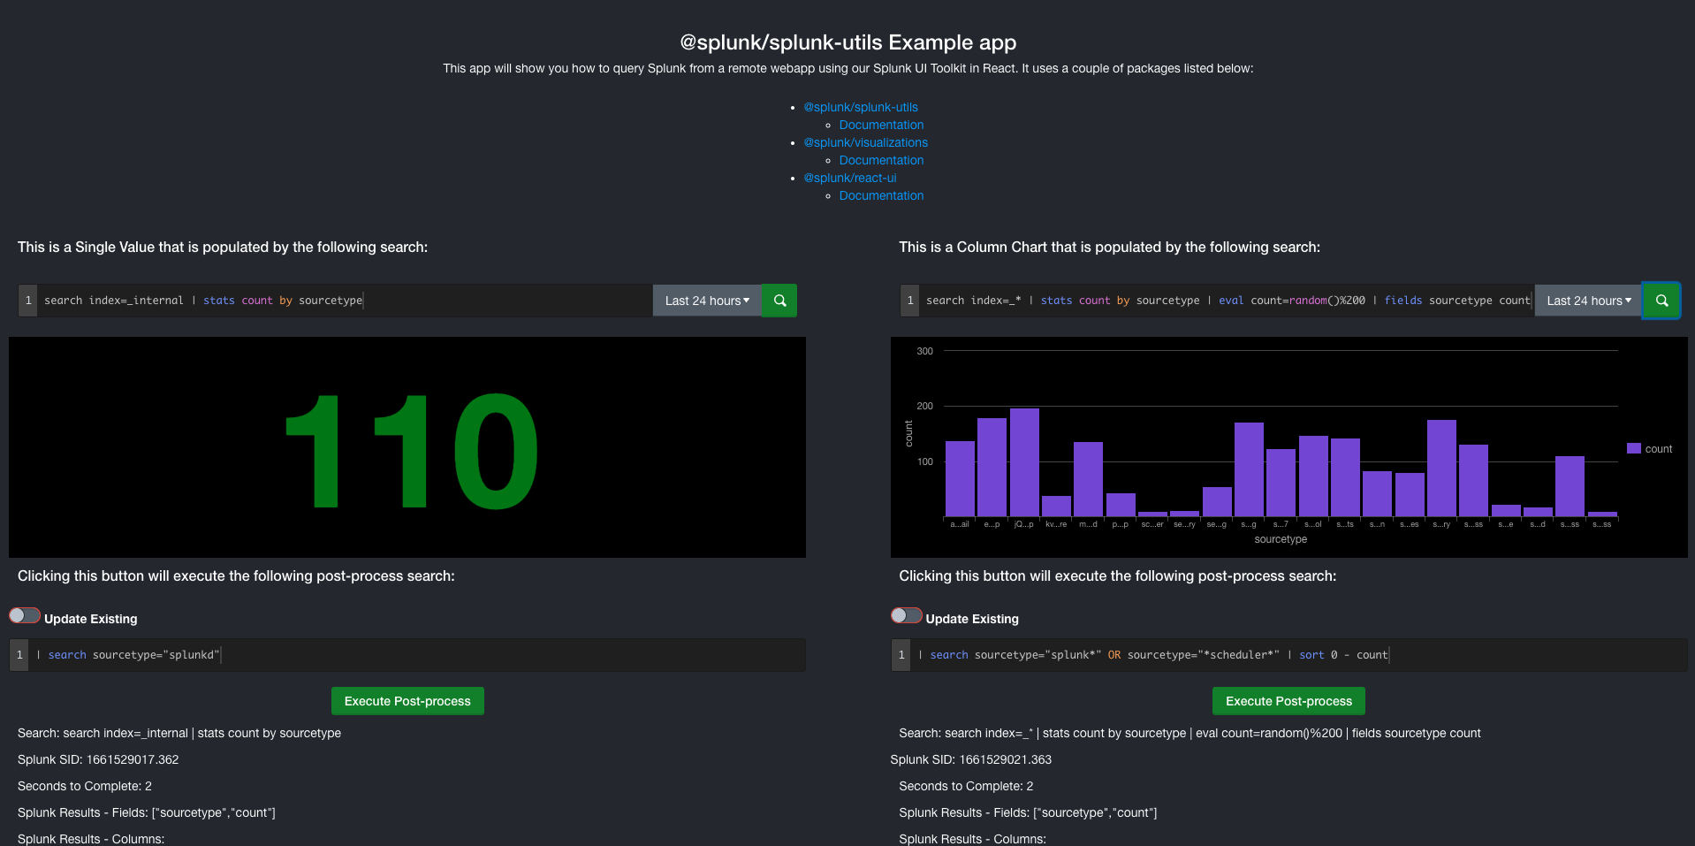Image resolution: width=1695 pixels, height=846 pixels.
Task: Click Execute Post-process button under Single Value
Action: coord(407,701)
